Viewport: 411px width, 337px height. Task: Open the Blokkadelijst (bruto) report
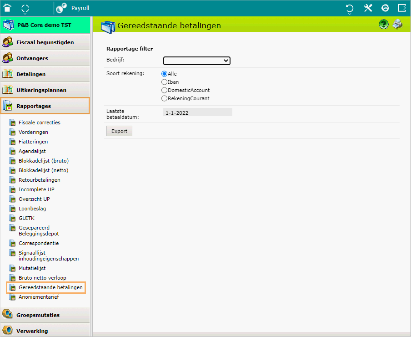pos(44,161)
